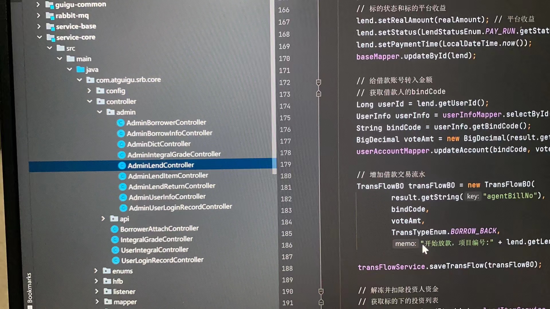550x309 pixels.
Task: Click AdminIntegralGradeController class icon
Action: click(x=121, y=155)
